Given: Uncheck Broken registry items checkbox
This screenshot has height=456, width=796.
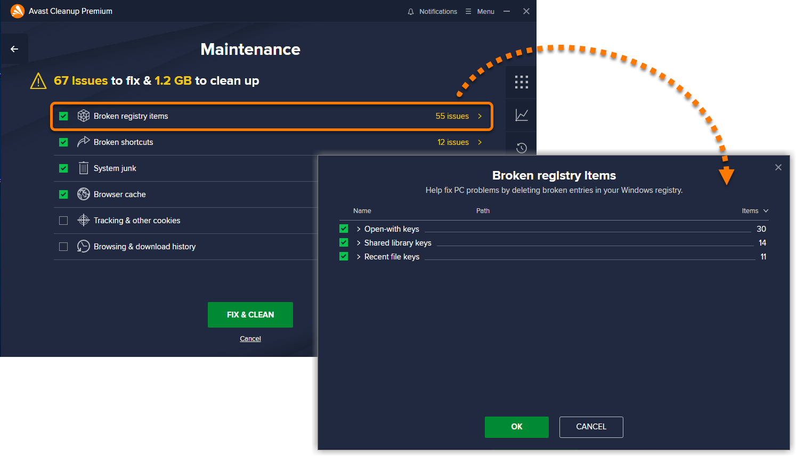Looking at the screenshot, I should coord(63,116).
